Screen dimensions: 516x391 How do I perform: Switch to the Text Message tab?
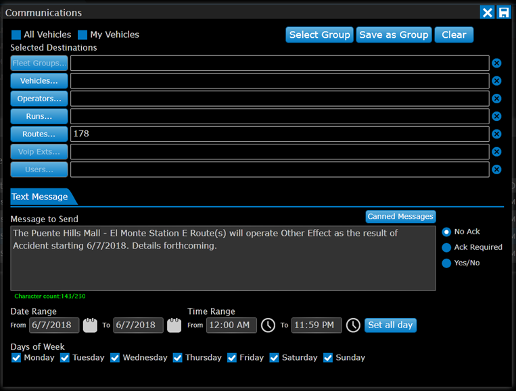point(40,197)
